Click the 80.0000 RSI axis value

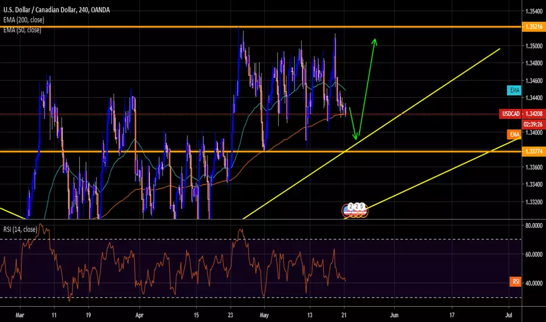point(533,225)
